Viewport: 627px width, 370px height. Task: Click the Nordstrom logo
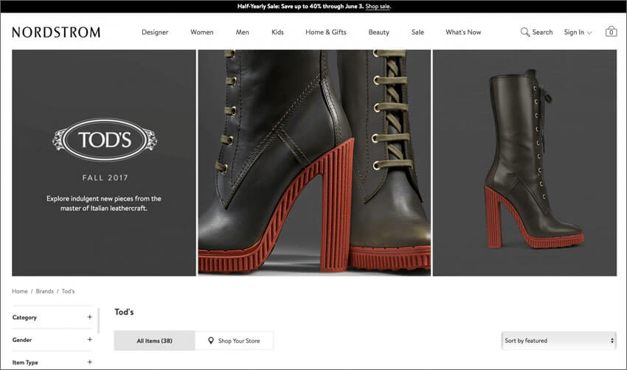pos(56,32)
